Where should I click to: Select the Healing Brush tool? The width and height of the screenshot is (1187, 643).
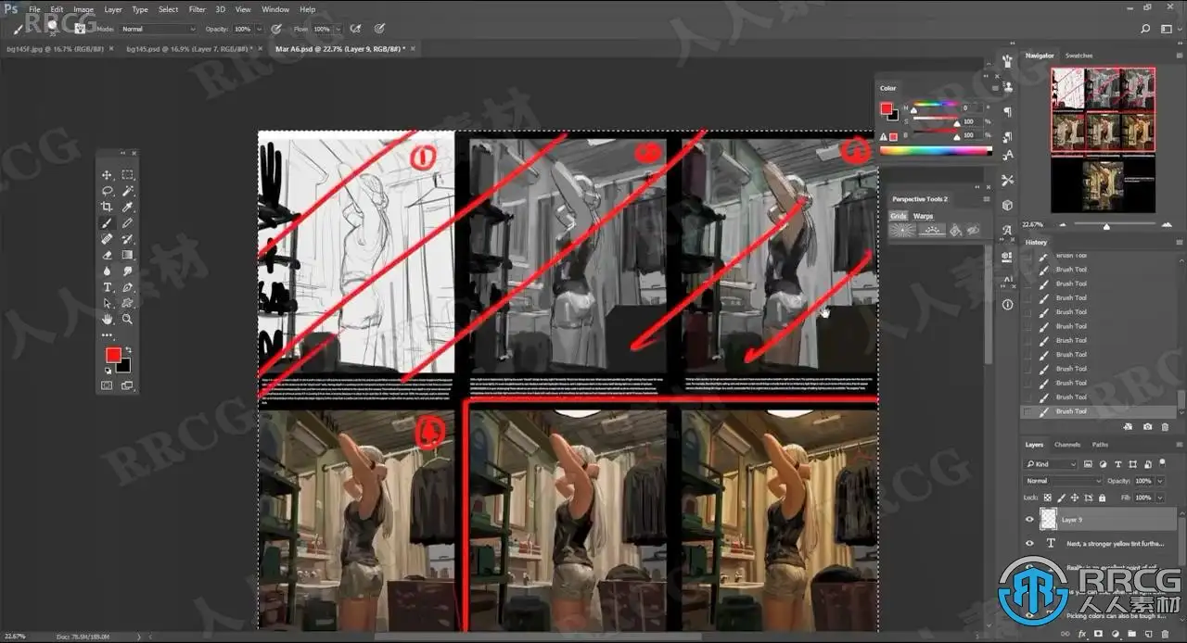[x=107, y=239]
